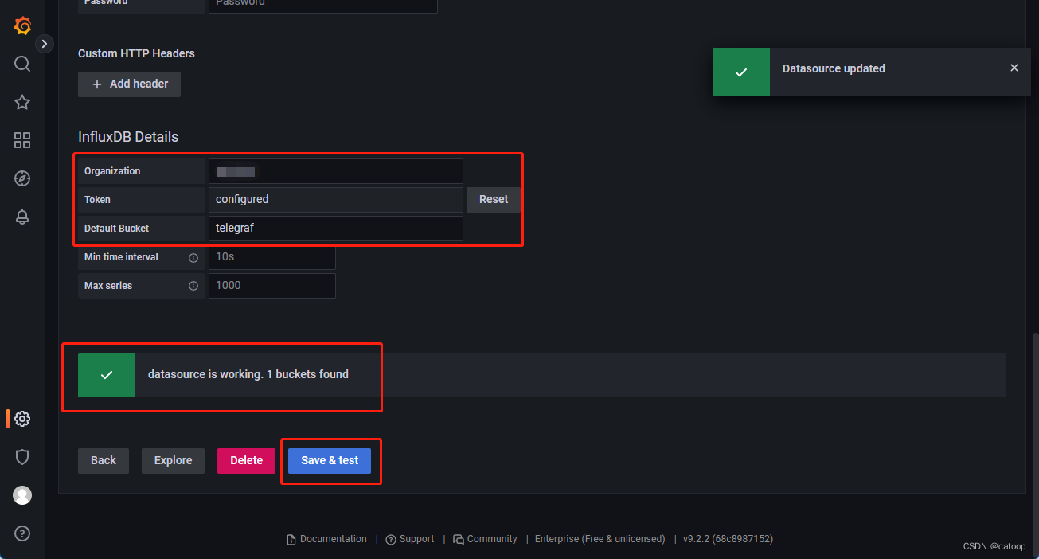
Task: Show Min time interval info tooltip icon
Action: (193, 257)
